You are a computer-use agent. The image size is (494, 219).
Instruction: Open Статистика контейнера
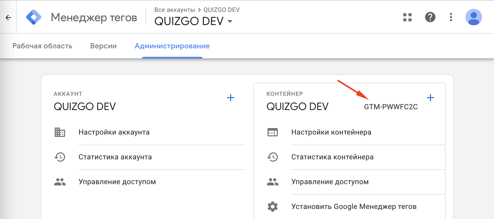332,157
